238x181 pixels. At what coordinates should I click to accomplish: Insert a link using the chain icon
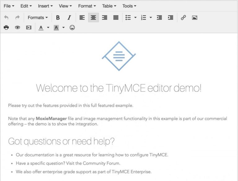pos(183,18)
